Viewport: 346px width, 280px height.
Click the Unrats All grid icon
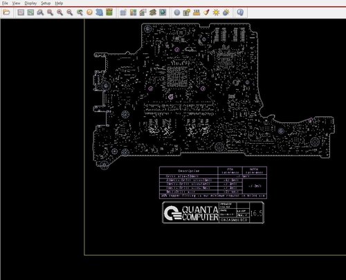(21, 12)
